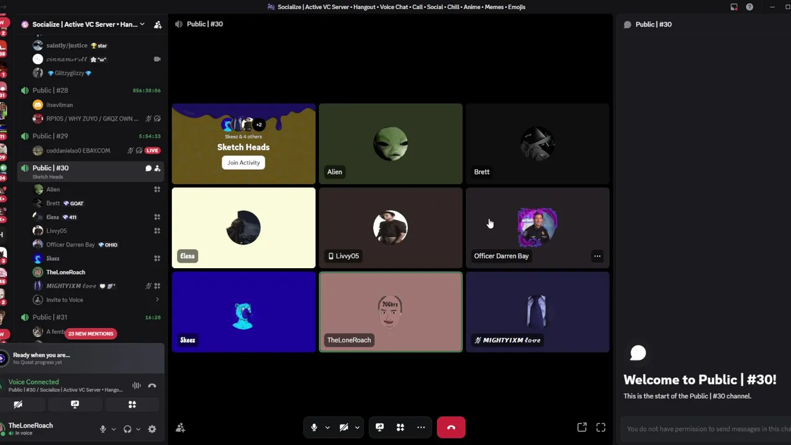Deafen using the headphones icon in the user panel
Viewport: 791px width, 445px height.
[127, 429]
